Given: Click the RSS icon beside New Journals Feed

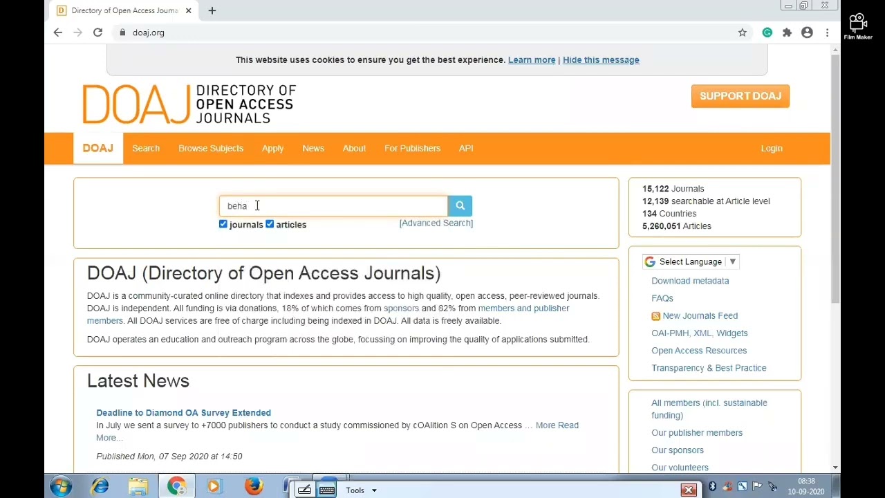Looking at the screenshot, I should [655, 316].
